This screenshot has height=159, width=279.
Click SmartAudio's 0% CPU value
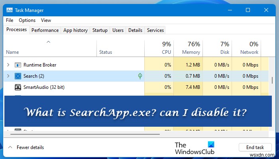coord(168,87)
